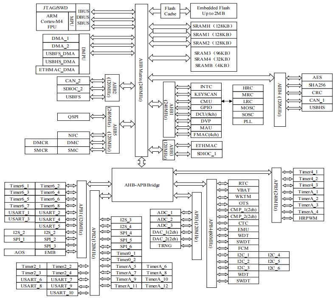Select Embedded Flash Up to 2MB block
335x298 pixels.
(x=214, y=11)
